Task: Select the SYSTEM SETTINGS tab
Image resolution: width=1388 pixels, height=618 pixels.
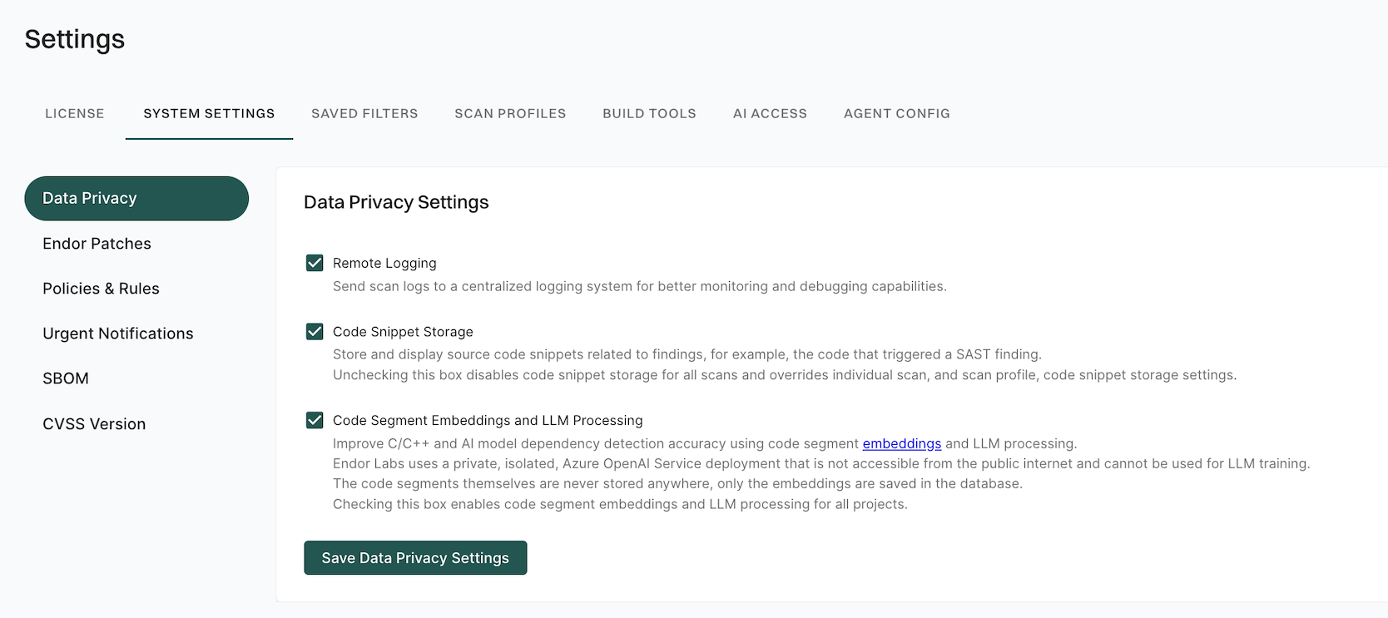Action: coord(209,113)
